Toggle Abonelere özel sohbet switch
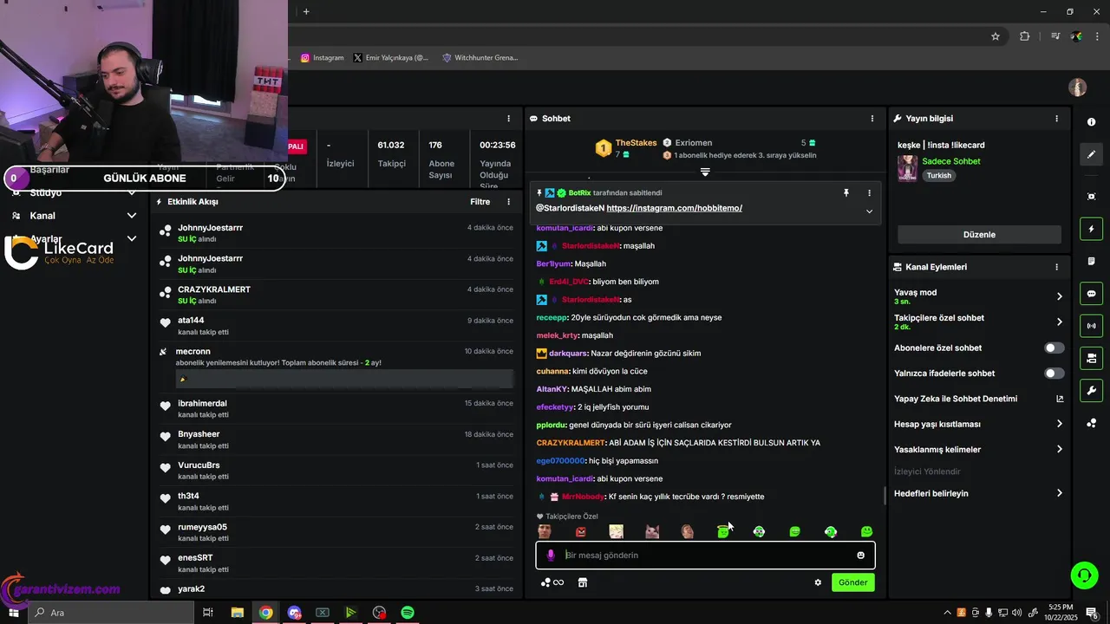 [1054, 348]
